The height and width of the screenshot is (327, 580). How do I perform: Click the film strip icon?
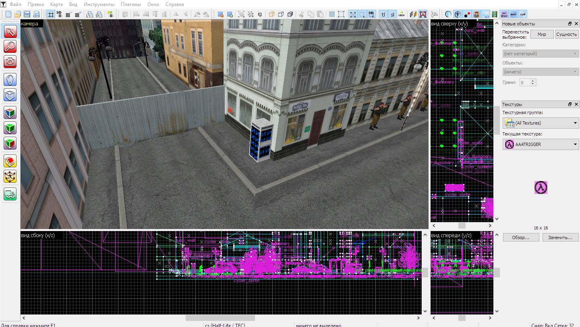click(x=494, y=14)
